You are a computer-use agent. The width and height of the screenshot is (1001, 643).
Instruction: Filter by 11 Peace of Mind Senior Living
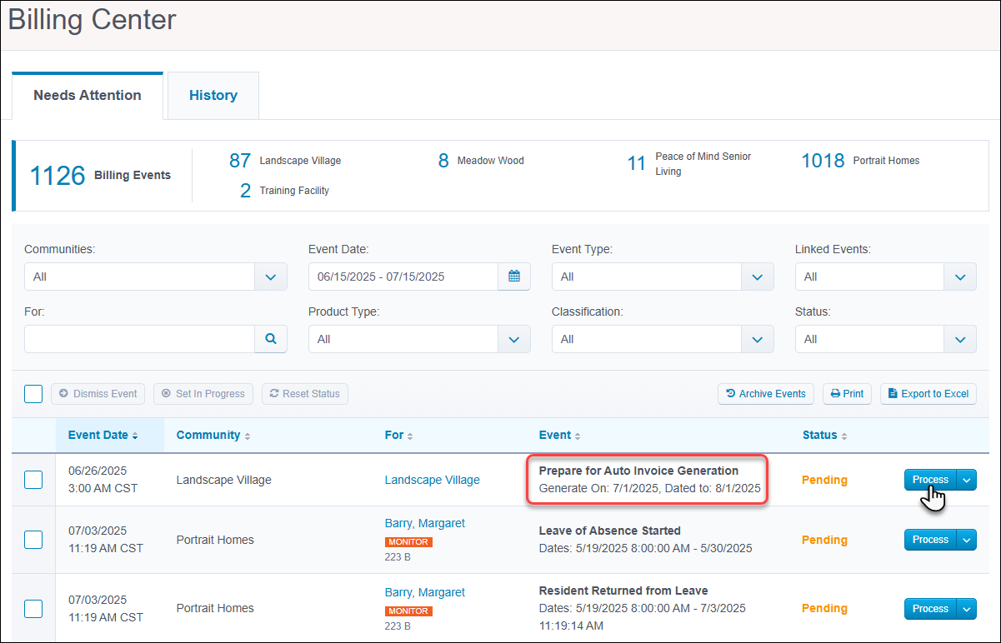(x=689, y=163)
